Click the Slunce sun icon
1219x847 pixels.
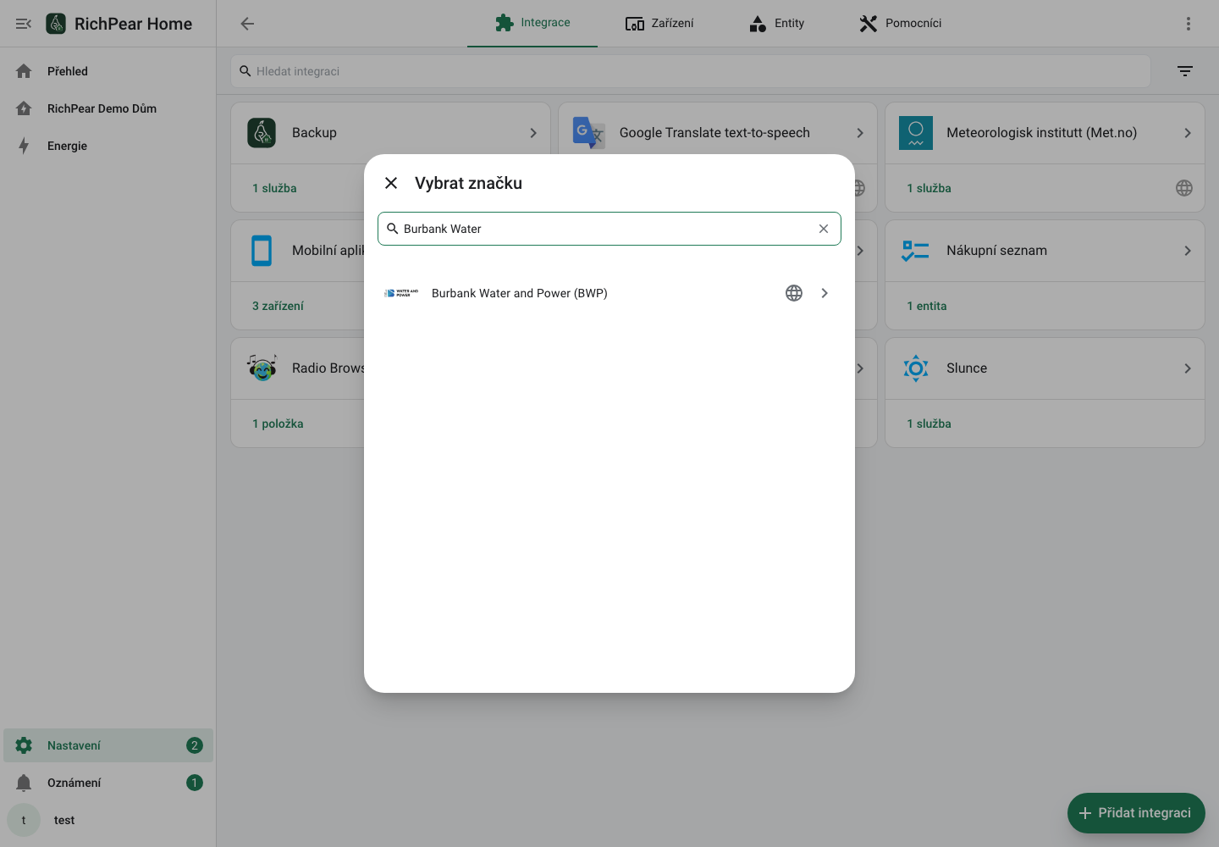[916, 368]
